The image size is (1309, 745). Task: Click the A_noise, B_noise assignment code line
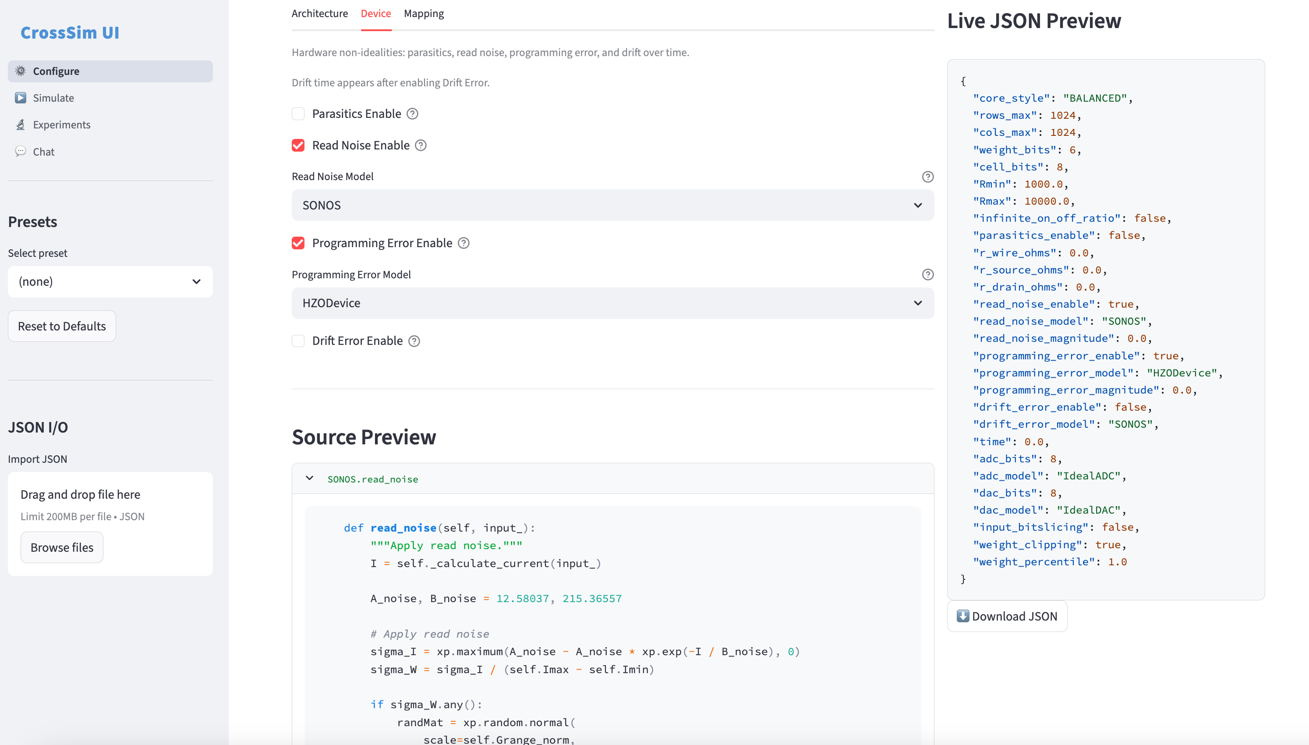click(496, 599)
